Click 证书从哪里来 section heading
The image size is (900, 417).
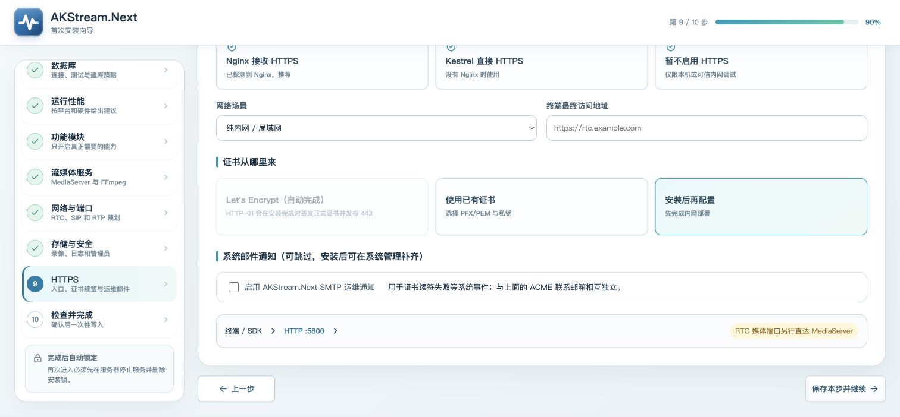tap(249, 162)
